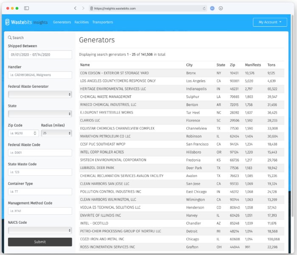This screenshot has width=297, height=255.
Task: Open the Transporters nav item
Action: (x=103, y=22)
